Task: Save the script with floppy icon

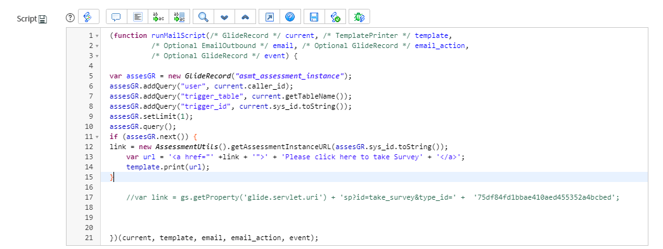Action: [x=314, y=17]
